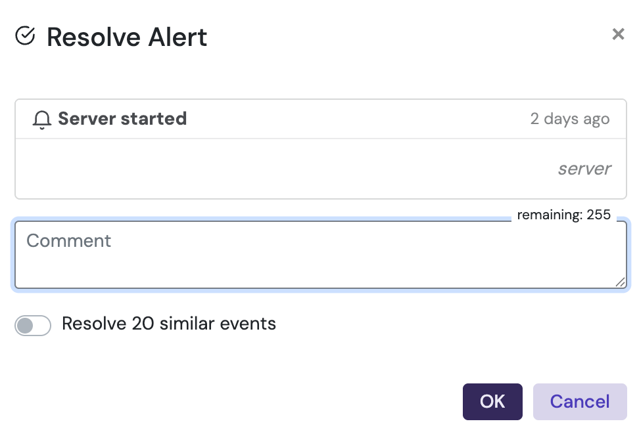The image size is (639, 432).
Task: Click the Comment placeholder text
Action: pos(68,241)
